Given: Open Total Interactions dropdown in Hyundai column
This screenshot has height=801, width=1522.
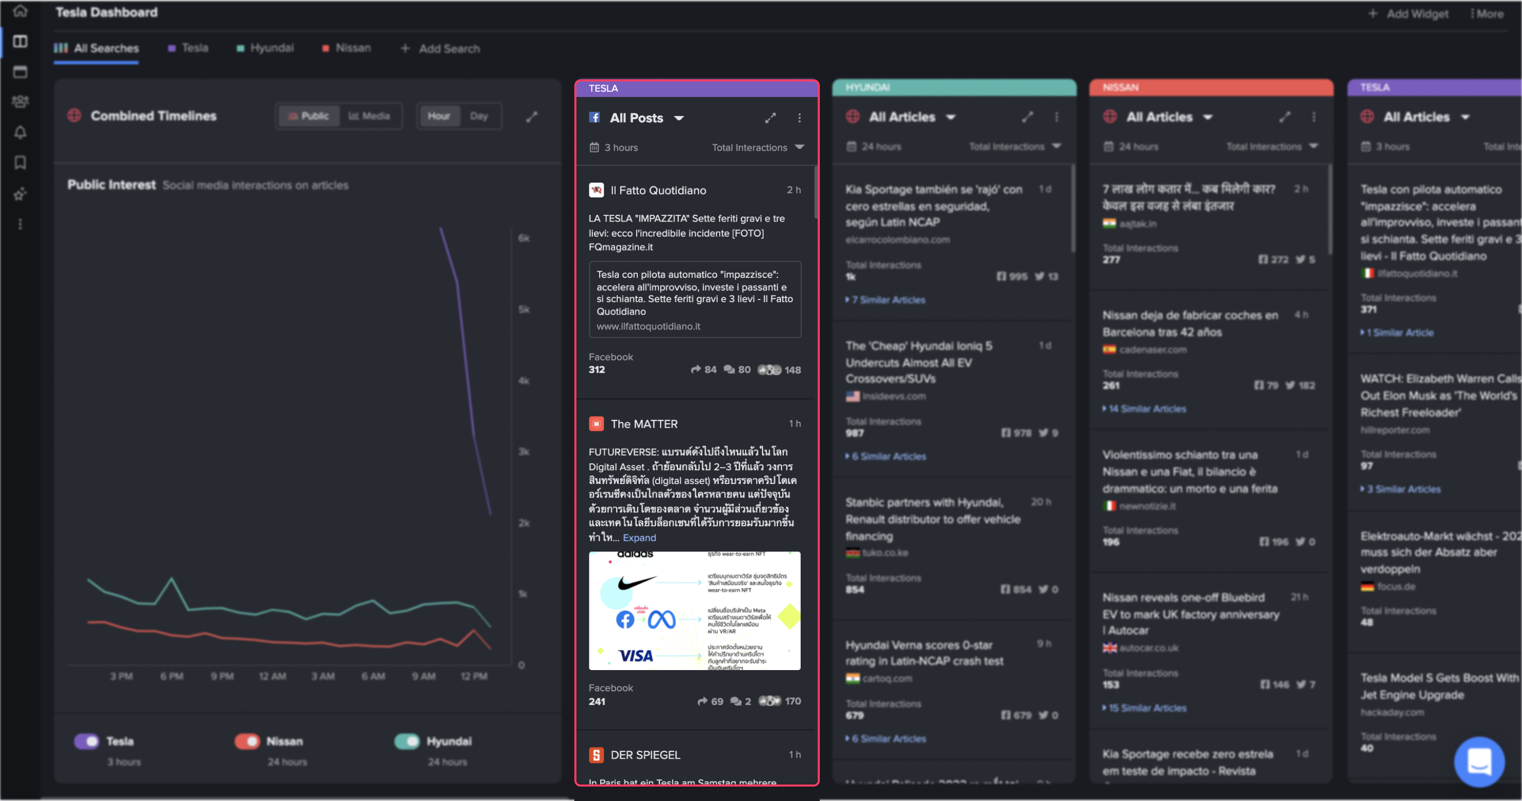Looking at the screenshot, I should pyautogui.click(x=1015, y=146).
